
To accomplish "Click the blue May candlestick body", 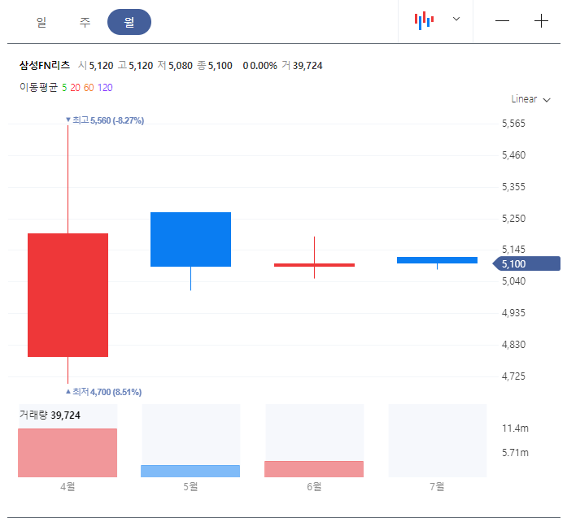I will (x=190, y=239).
